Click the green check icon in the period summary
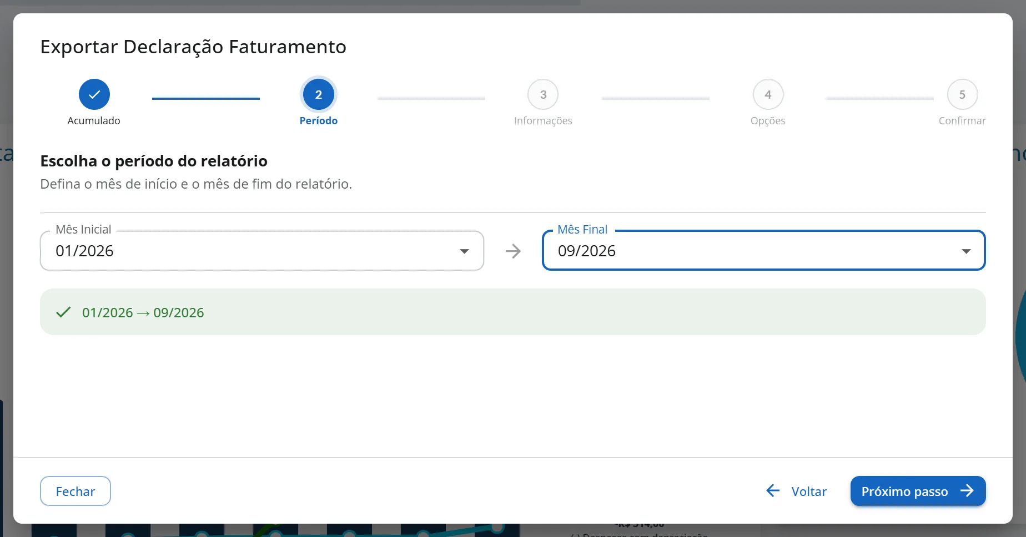Viewport: 1026px width, 537px height. 63,312
